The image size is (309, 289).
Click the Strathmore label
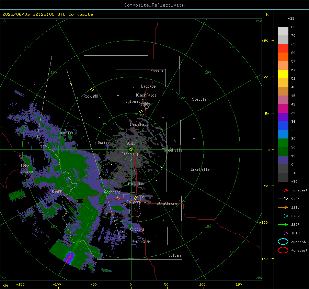point(167,203)
